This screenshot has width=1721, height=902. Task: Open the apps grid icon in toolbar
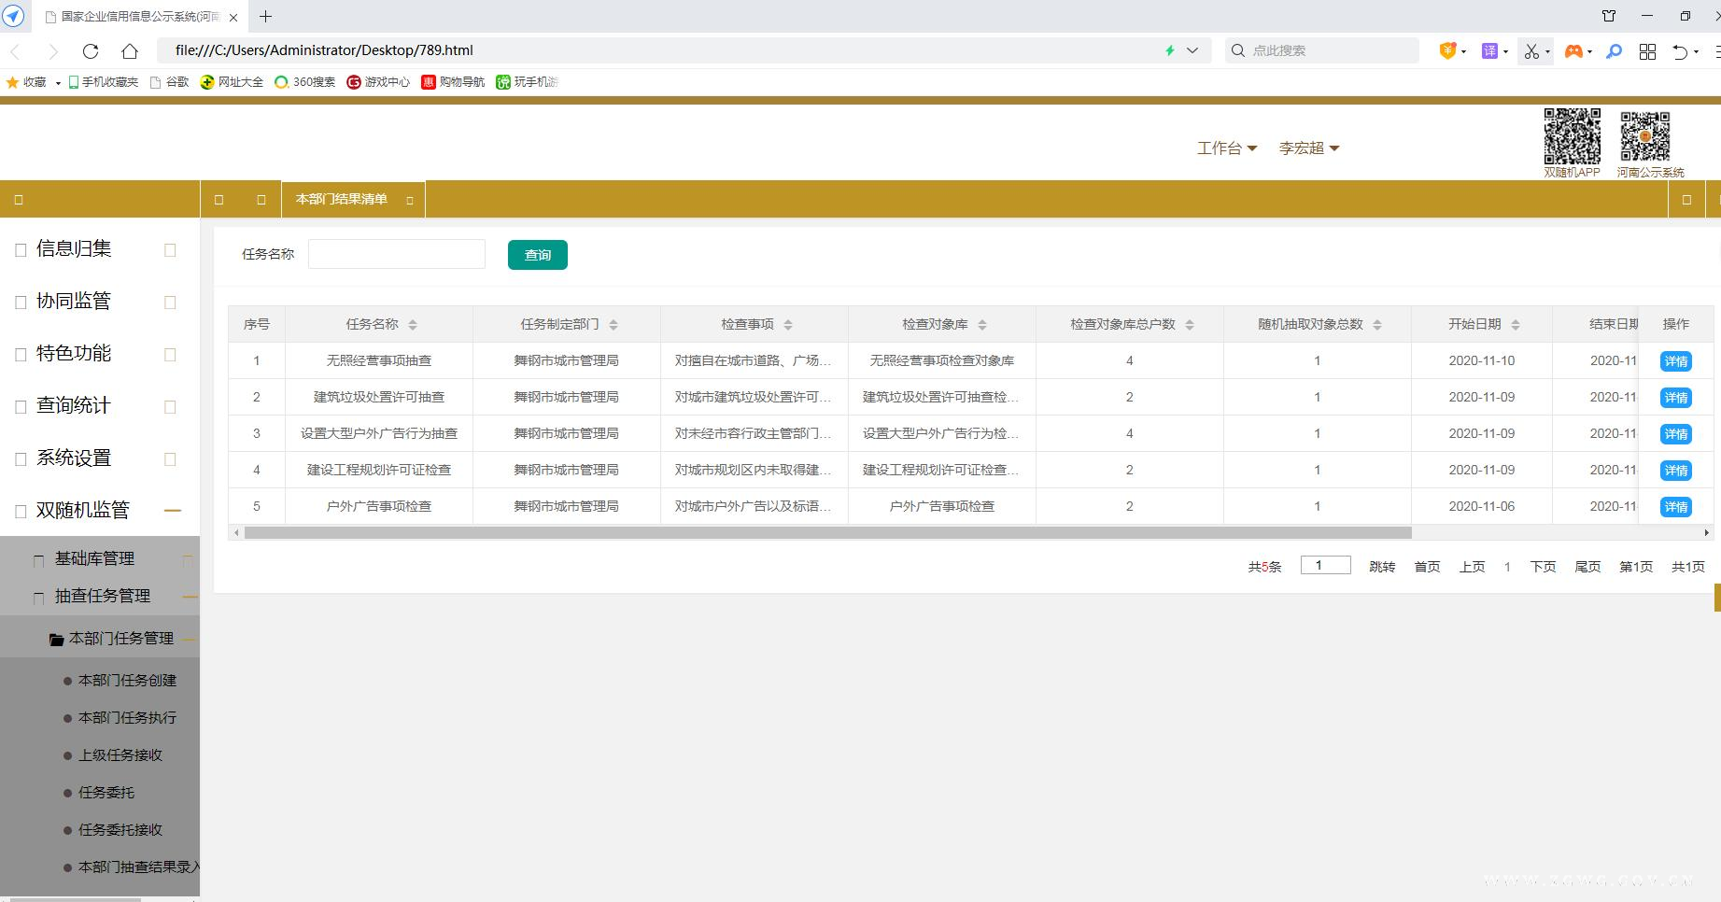coord(1647,51)
